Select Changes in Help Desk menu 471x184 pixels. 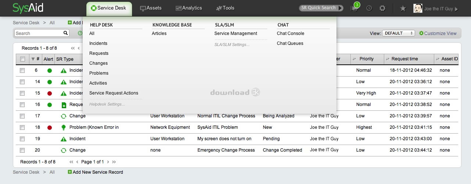click(x=99, y=63)
